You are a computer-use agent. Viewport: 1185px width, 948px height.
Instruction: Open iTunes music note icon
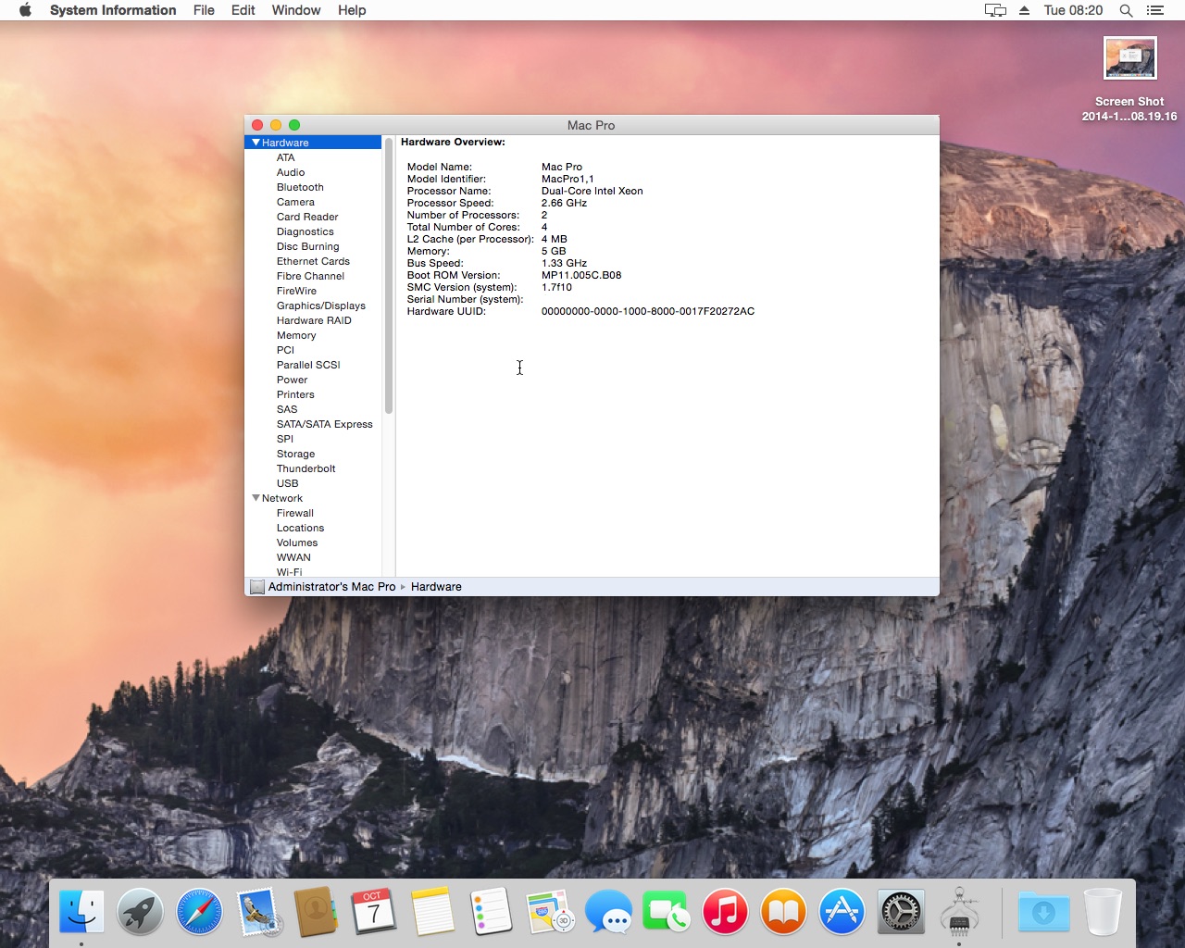(x=725, y=912)
